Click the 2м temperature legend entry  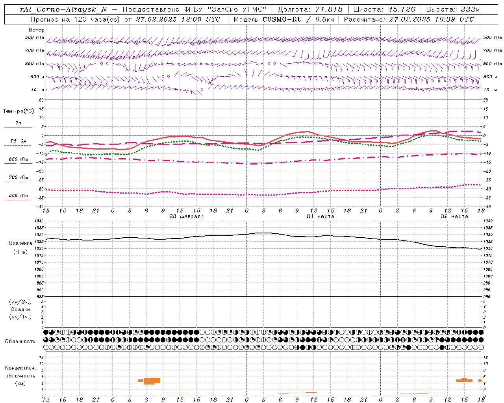(19, 123)
